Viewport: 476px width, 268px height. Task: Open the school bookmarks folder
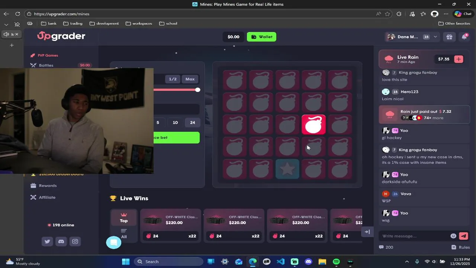[x=168, y=23]
